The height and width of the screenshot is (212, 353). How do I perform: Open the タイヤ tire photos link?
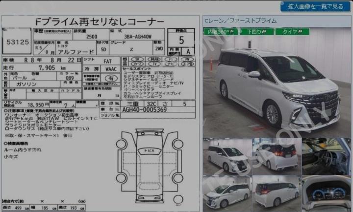tap(292, 32)
